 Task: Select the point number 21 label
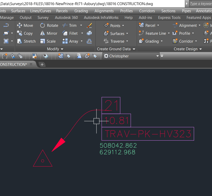(111, 105)
